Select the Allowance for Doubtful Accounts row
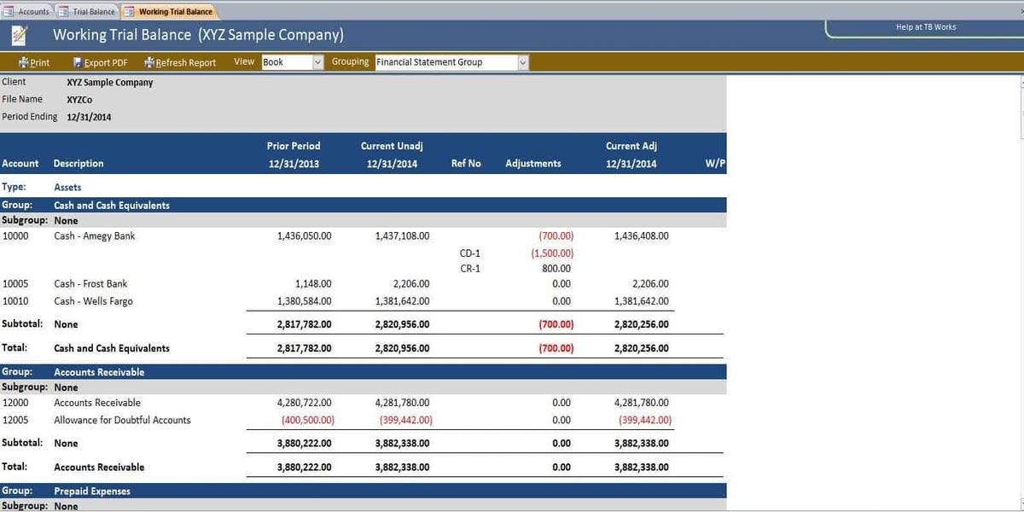Screen dimensions: 1024x512 tap(122, 420)
